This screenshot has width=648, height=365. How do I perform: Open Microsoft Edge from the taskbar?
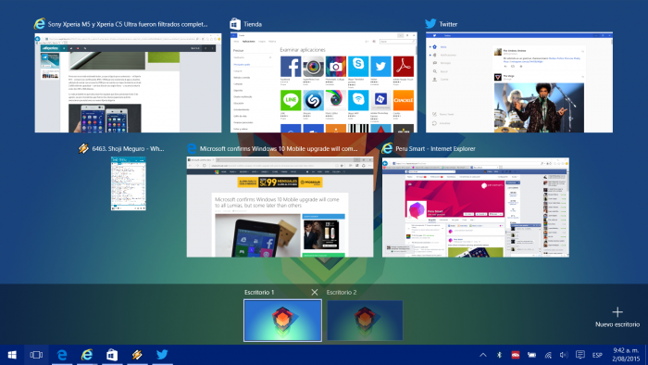coord(62,355)
